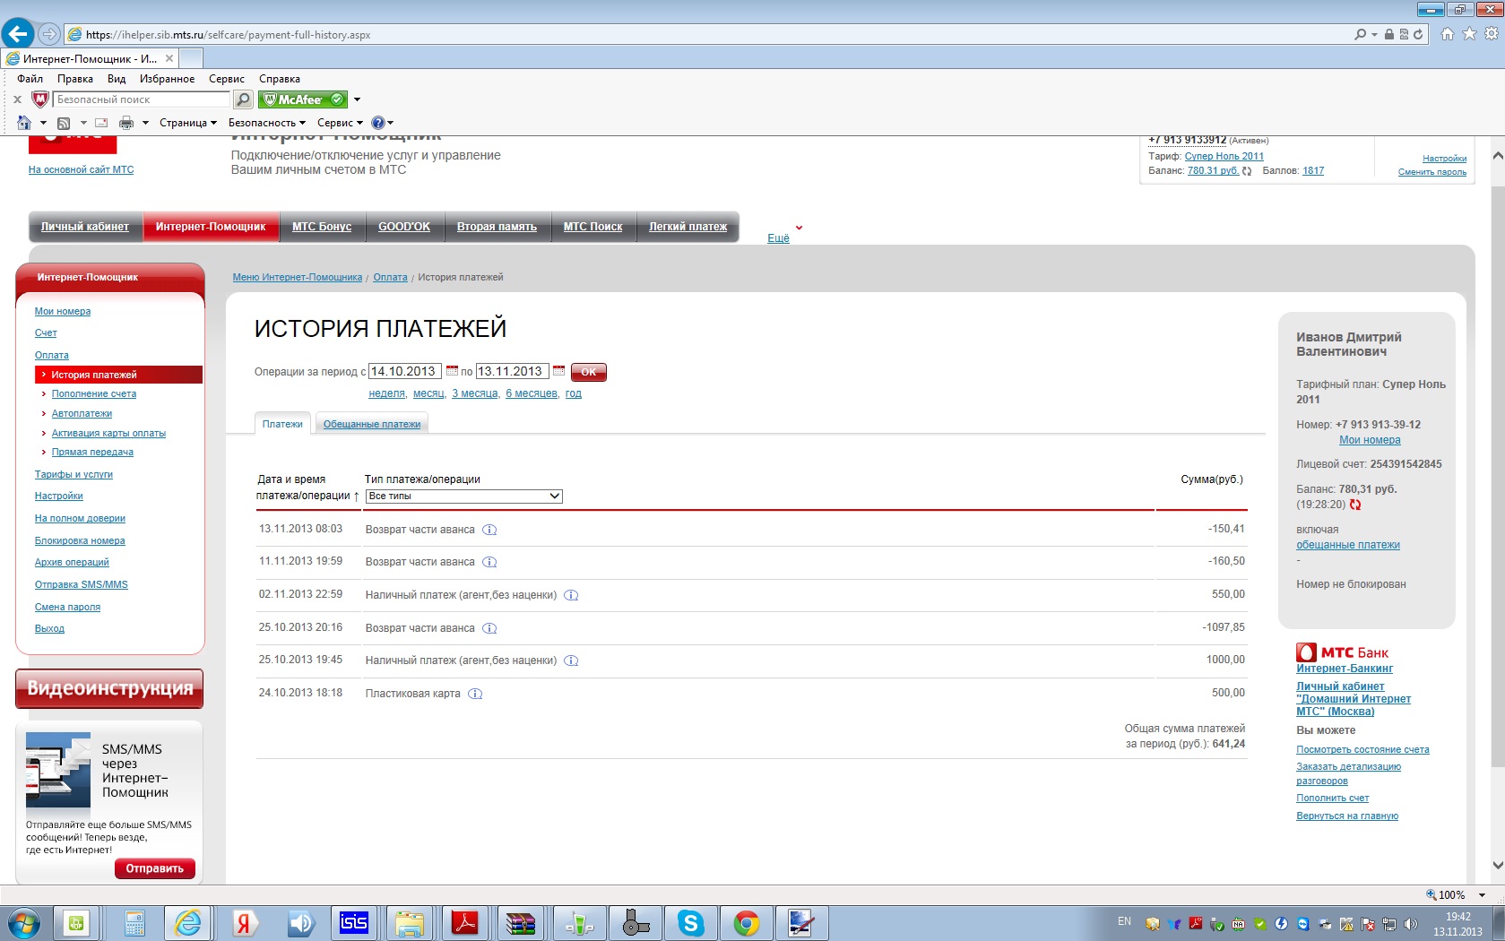Open Сменить пароль link in header
This screenshot has height=941, width=1505.
(1432, 172)
